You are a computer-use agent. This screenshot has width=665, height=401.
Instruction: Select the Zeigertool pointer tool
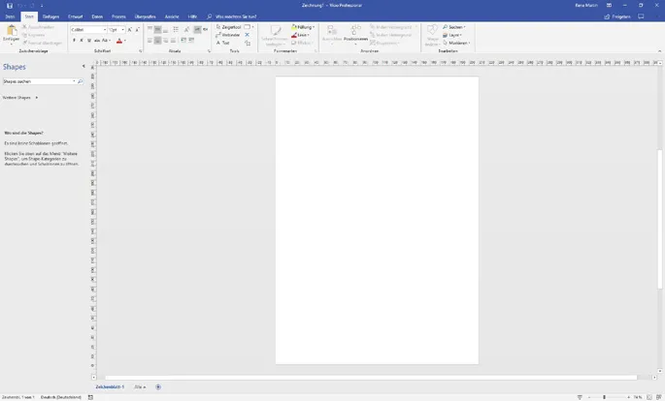coord(231,27)
